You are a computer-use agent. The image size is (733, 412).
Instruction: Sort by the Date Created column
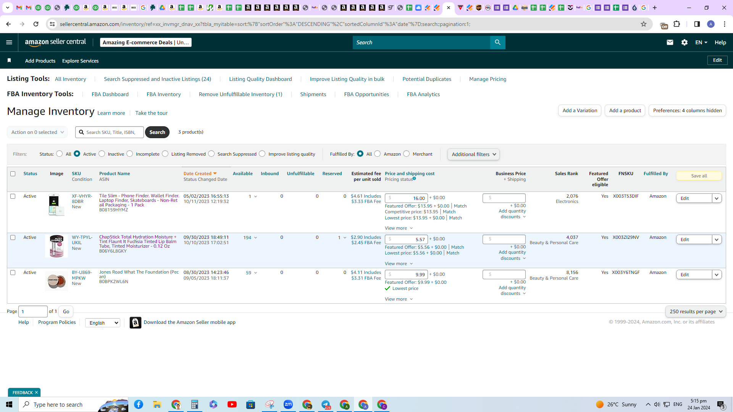200,174
